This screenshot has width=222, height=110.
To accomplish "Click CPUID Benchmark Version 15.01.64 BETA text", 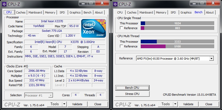I will [x=190, y=95].
